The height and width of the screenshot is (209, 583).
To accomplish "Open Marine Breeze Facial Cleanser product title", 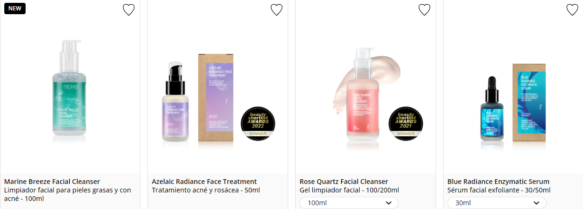I will click(52, 182).
